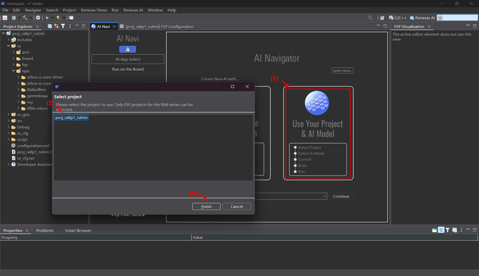Close the AI Navi editor tab
This screenshot has height=276, width=479.
[x=114, y=26]
